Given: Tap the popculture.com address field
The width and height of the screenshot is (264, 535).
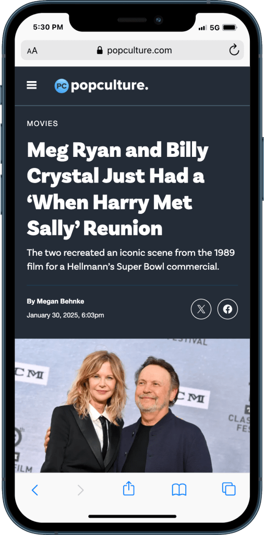Looking at the screenshot, I should point(132,51).
